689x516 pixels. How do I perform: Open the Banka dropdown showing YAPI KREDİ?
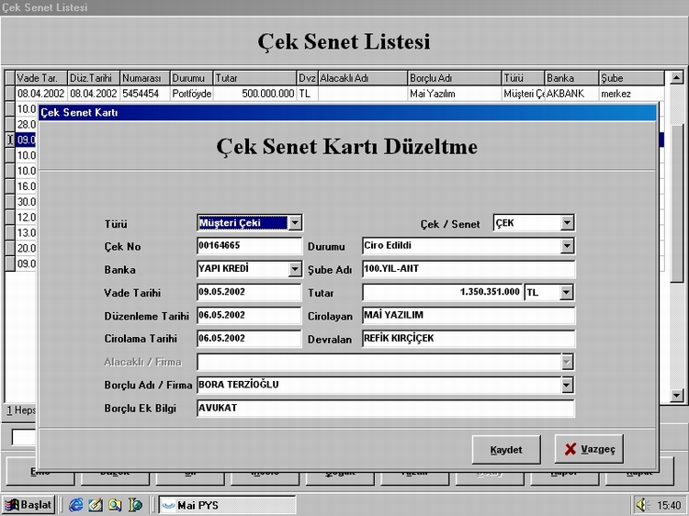coord(294,269)
